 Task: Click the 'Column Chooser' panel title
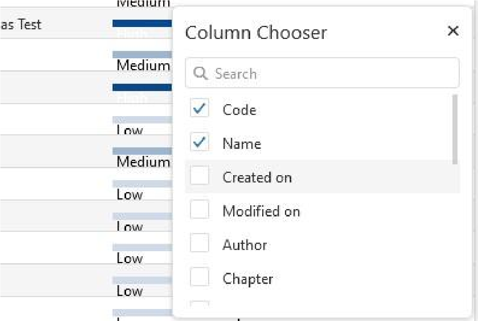(x=256, y=33)
